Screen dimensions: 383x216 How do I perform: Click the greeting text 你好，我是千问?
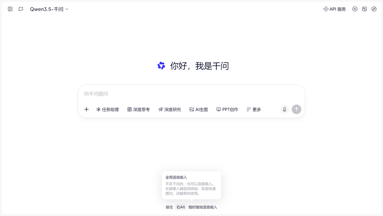click(200, 66)
